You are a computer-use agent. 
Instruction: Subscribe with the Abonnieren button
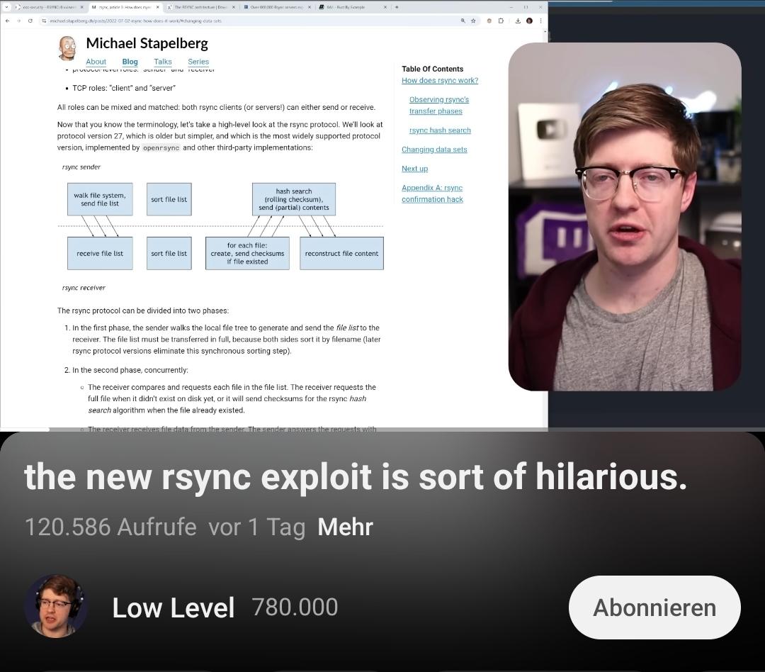click(654, 607)
